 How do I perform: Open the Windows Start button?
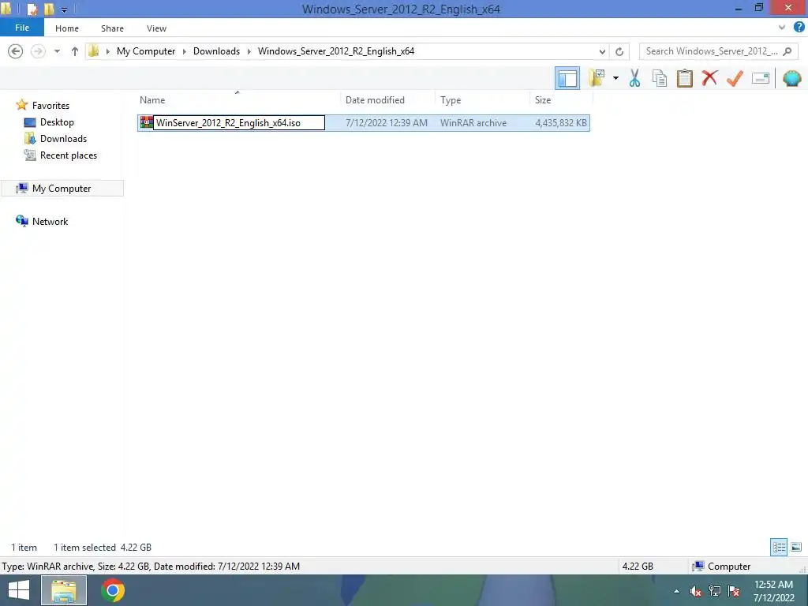(x=19, y=590)
